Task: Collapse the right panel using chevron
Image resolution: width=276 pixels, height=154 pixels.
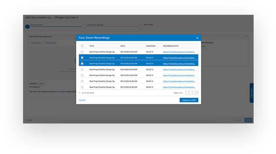Action: pos(246,36)
